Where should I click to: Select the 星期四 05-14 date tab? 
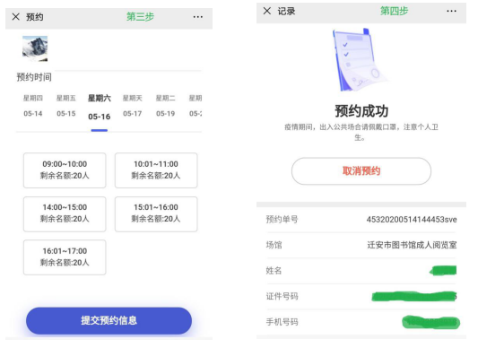tap(33, 106)
